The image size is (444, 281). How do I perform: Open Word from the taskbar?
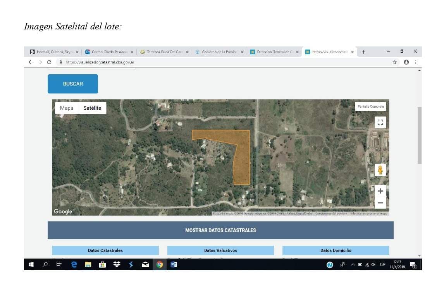click(x=174, y=264)
